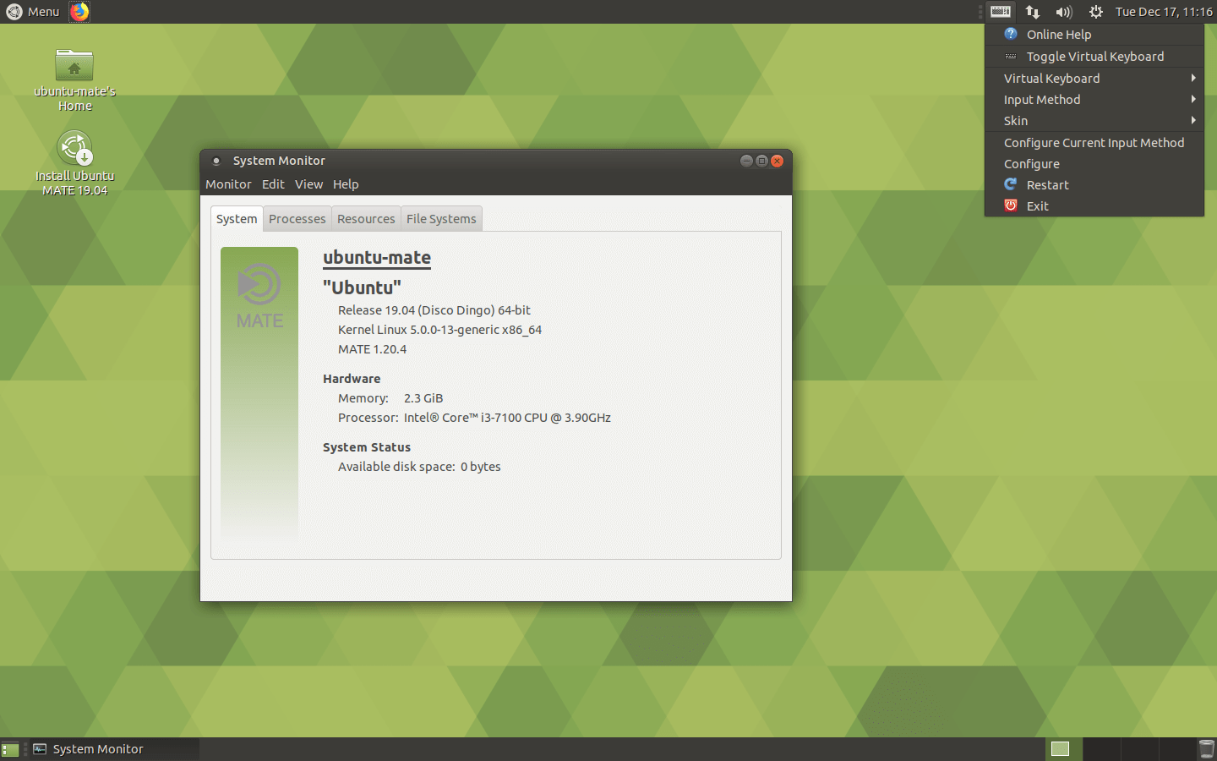Click the MATE logo in the System tab

(x=259, y=296)
